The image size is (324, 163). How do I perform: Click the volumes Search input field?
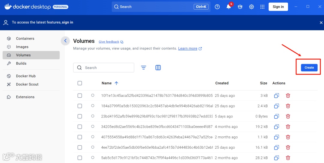click(103, 68)
